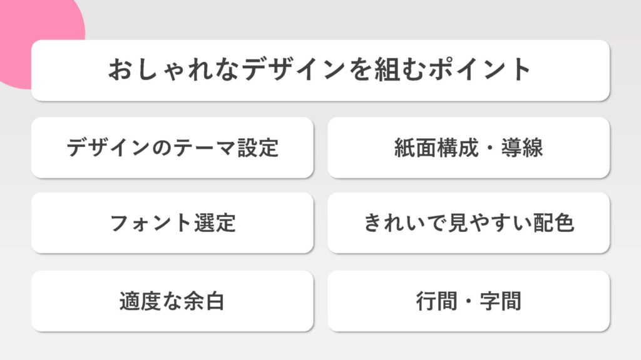Screen dimensions: 641x360
Task: Select the デザインのテーマ設定 card
Action: pyautogui.click(x=173, y=147)
